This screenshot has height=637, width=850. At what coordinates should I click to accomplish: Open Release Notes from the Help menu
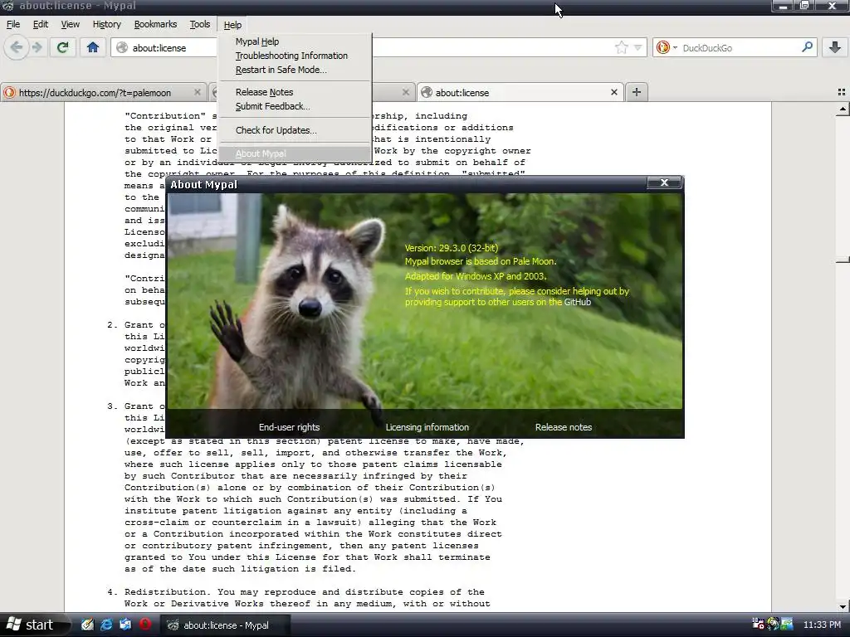(295, 92)
